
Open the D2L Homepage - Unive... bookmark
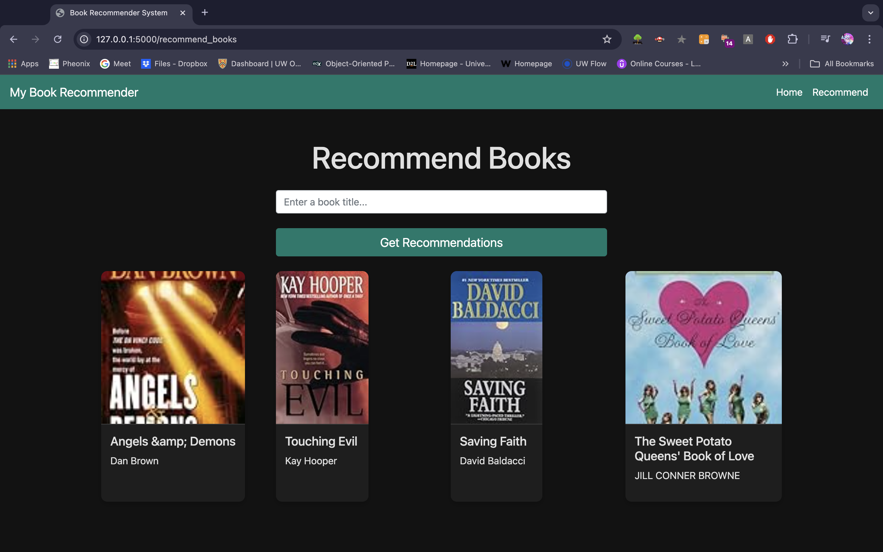(x=449, y=64)
